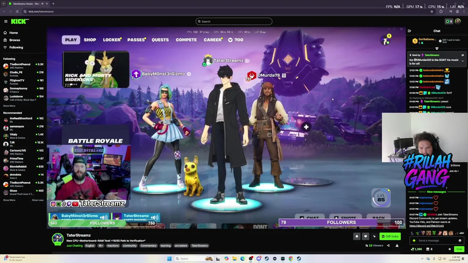This screenshot has height=263, width=468.
Task: Click the 13 Viewers count
Action: pos(374,246)
